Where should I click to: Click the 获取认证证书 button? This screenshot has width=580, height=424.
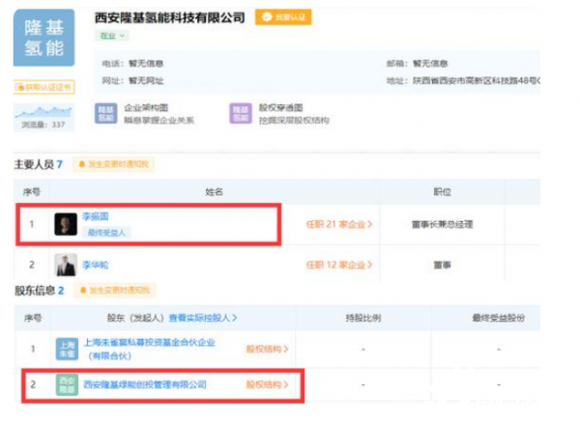[x=44, y=87]
